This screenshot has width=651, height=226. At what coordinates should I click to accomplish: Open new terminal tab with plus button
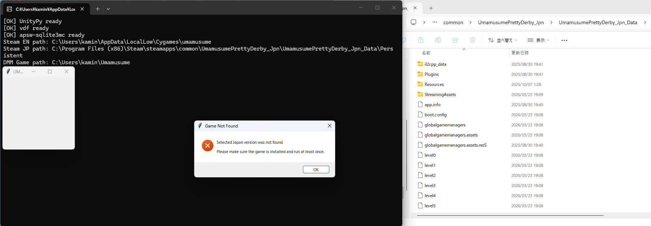click(x=97, y=9)
